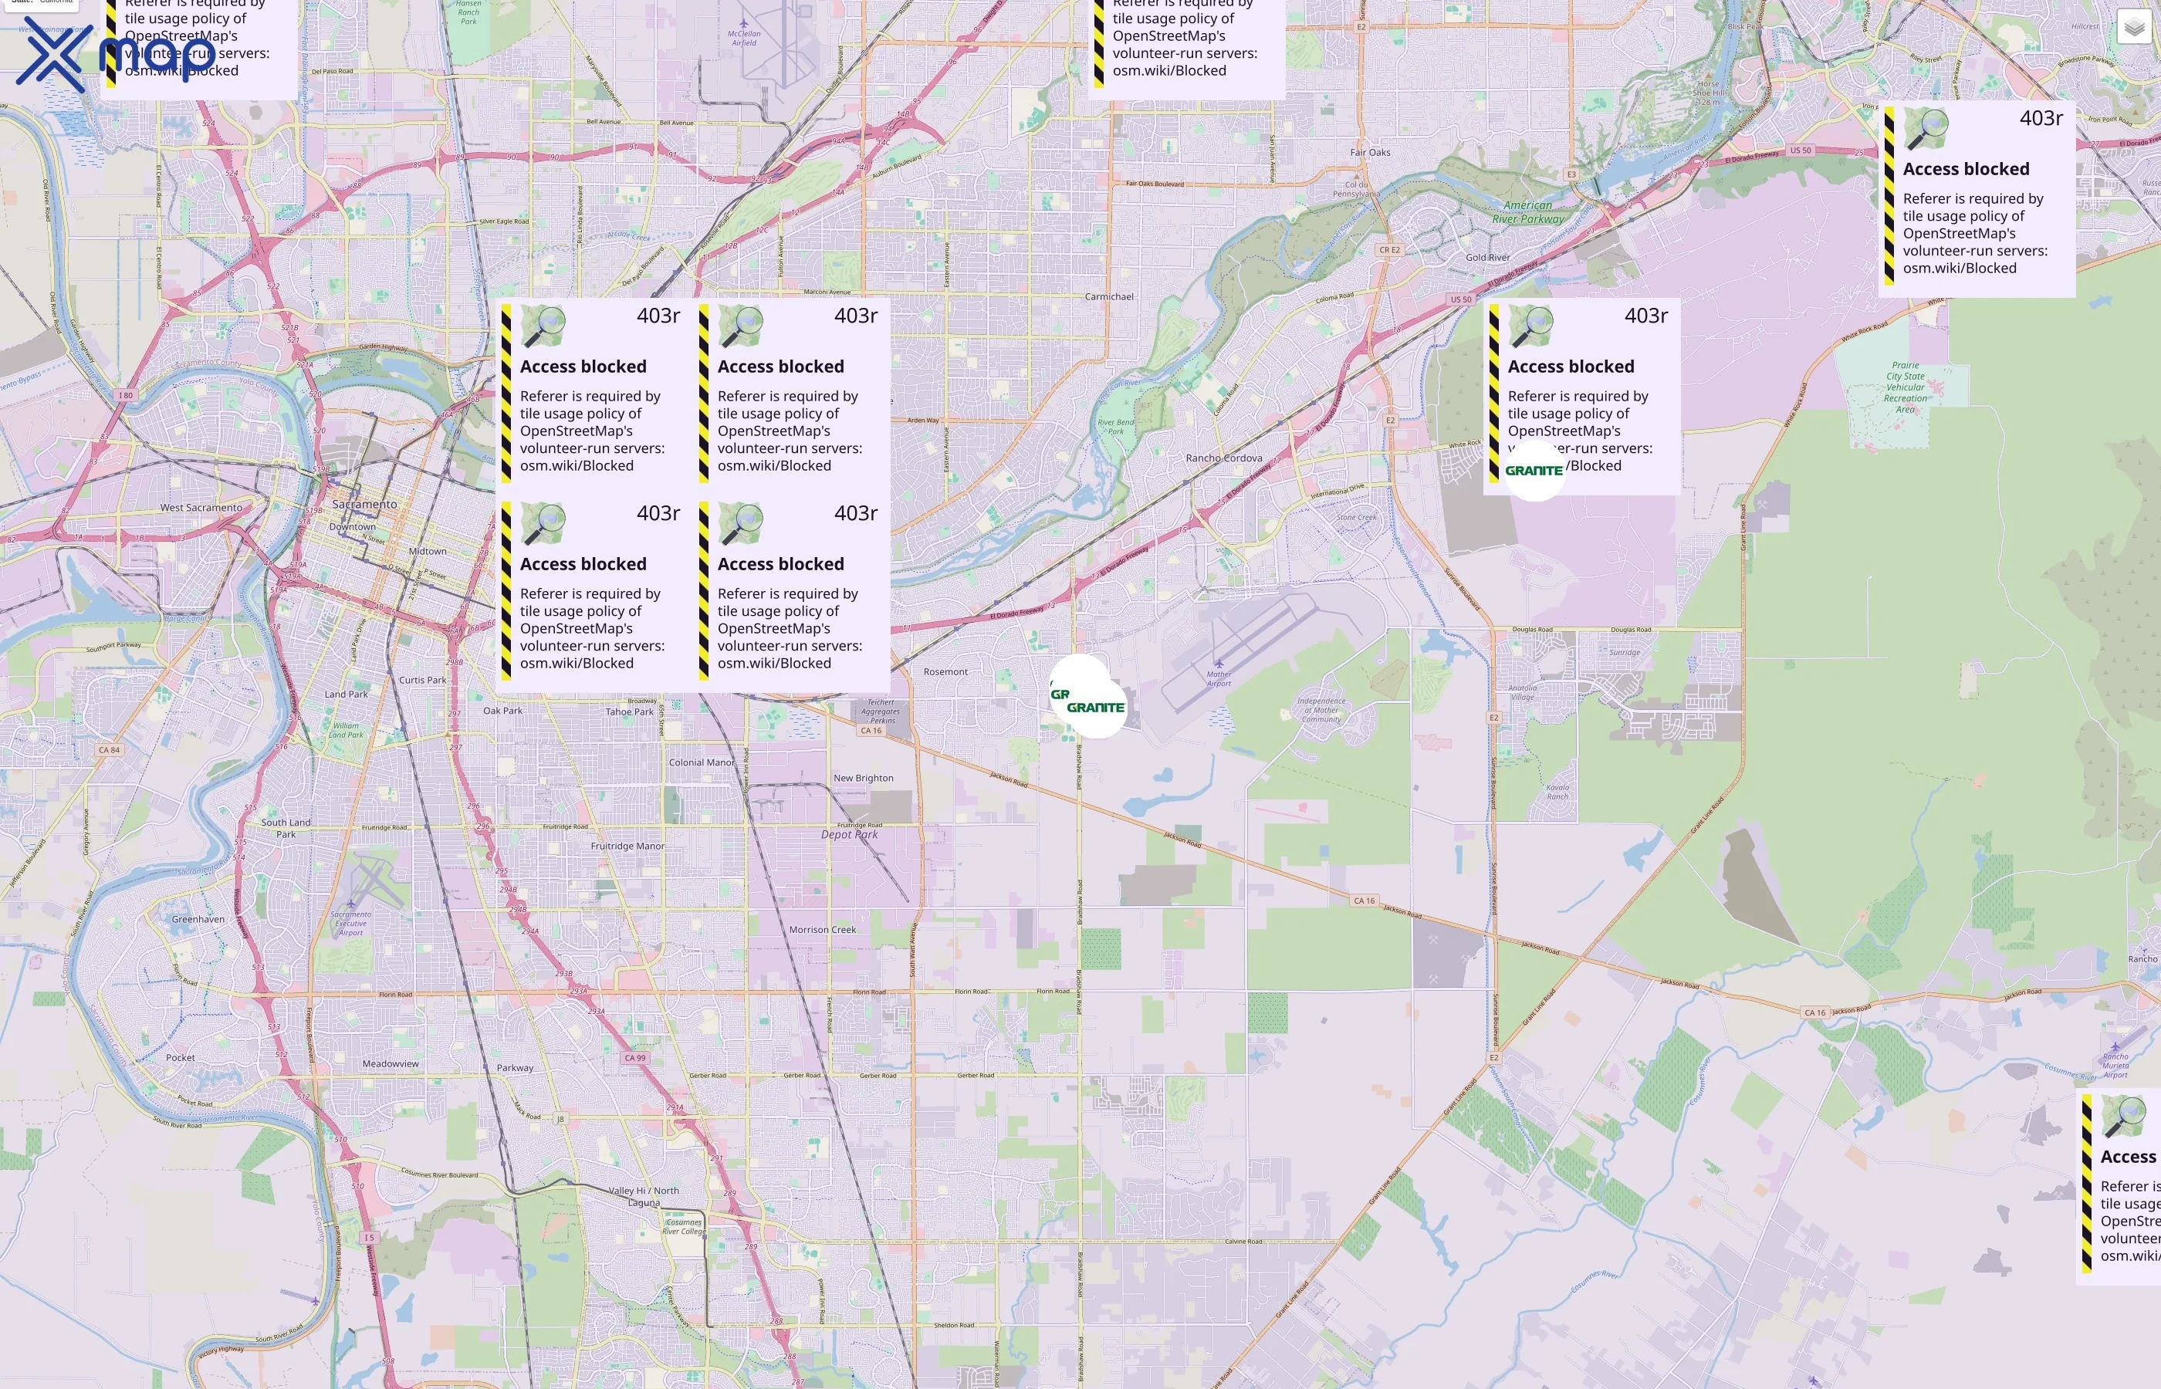Viewport: 2161px width, 1389px height.
Task: Click the Curtis Park label
Action: click(422, 680)
